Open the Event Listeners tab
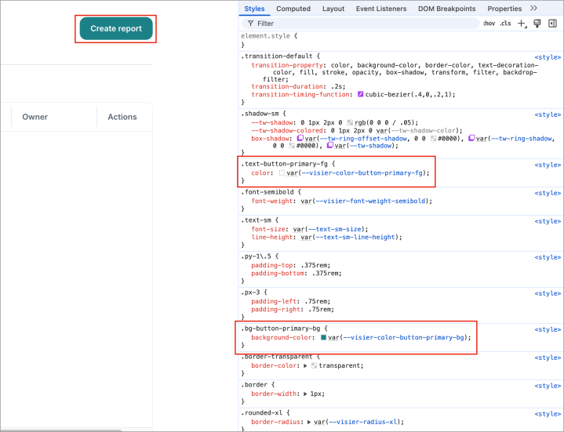This screenshot has height=432, width=564. click(x=380, y=9)
